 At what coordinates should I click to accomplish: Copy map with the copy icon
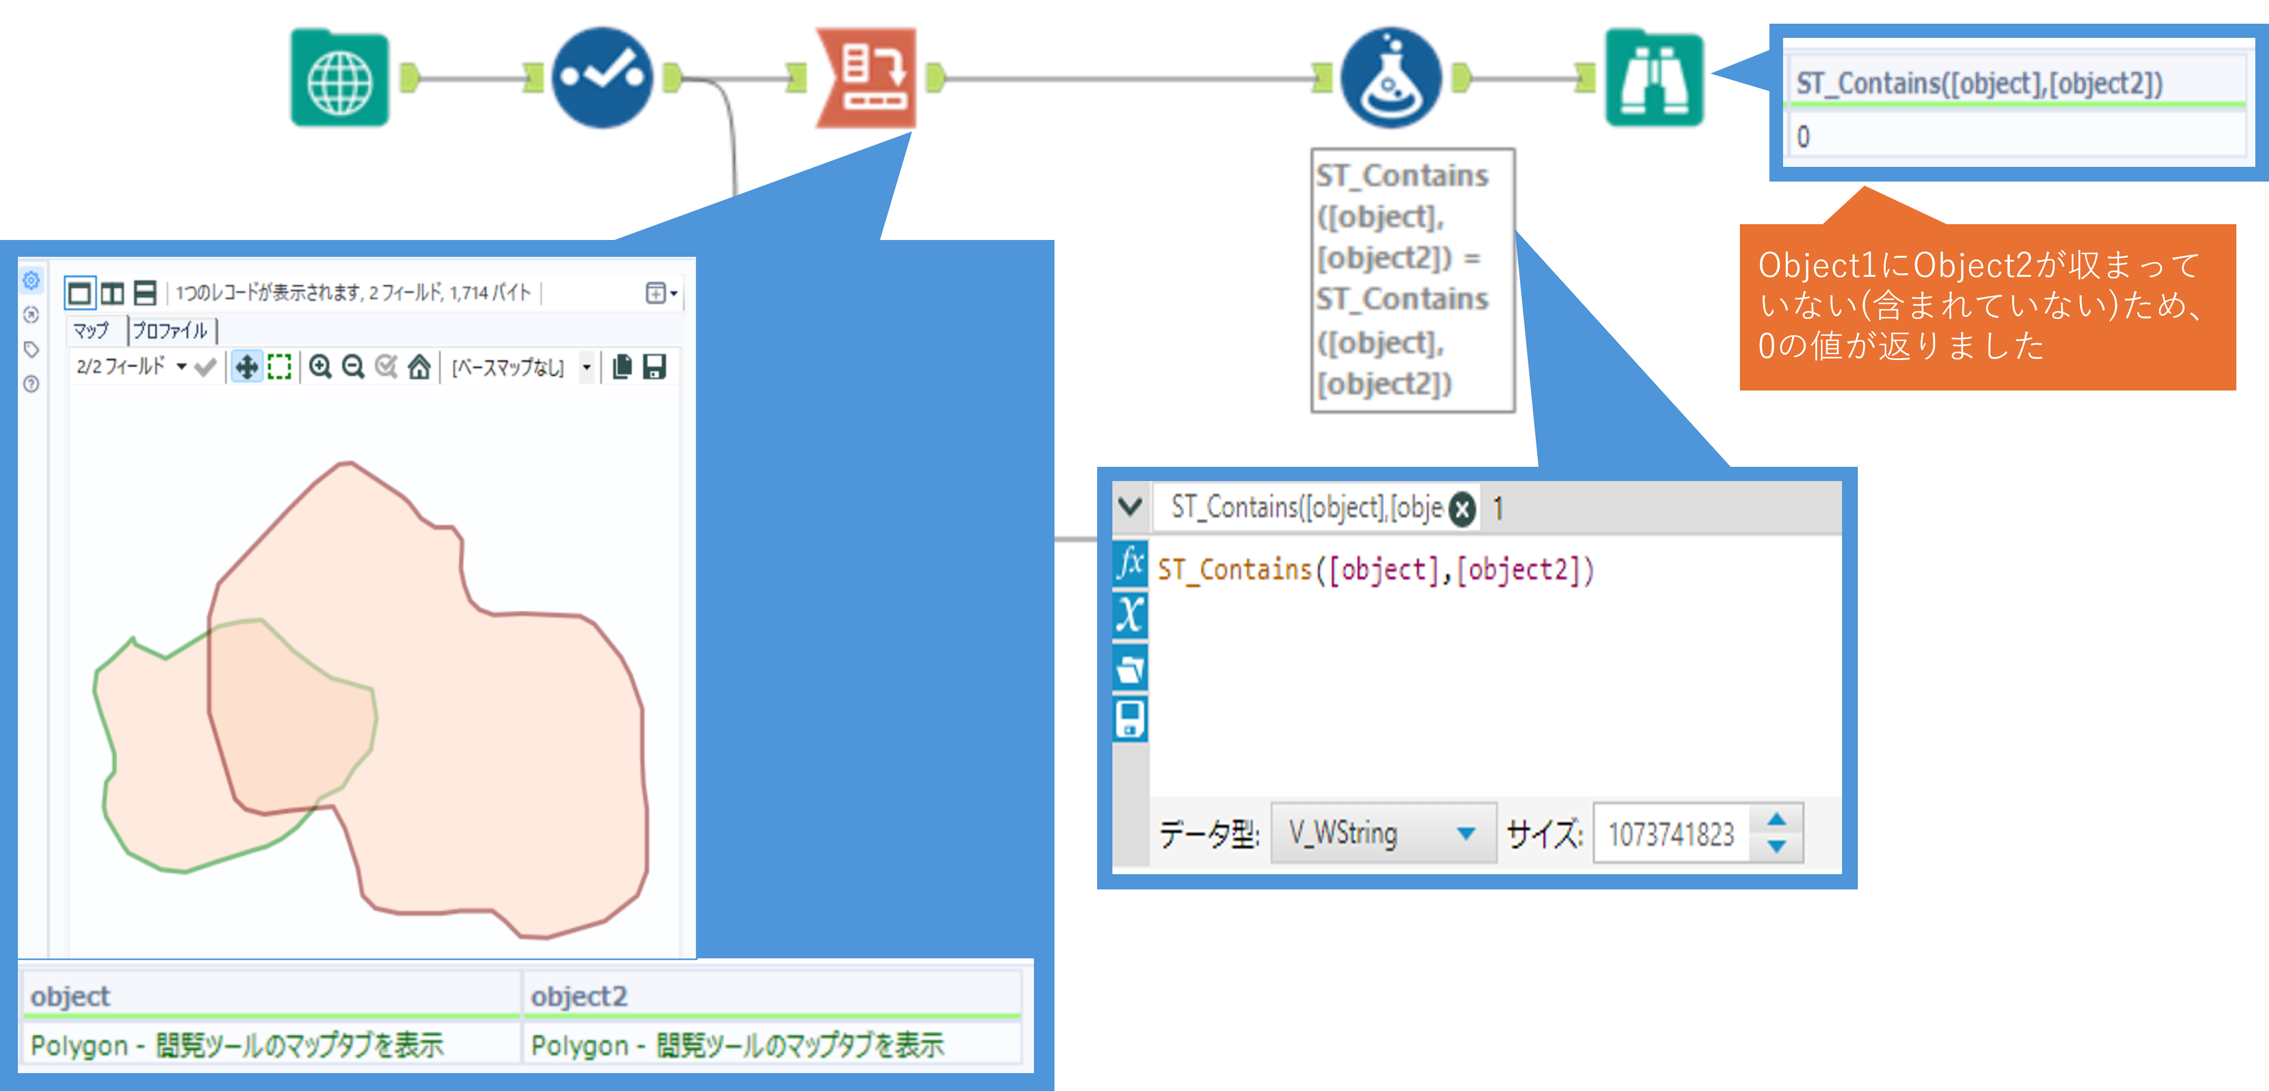[622, 366]
